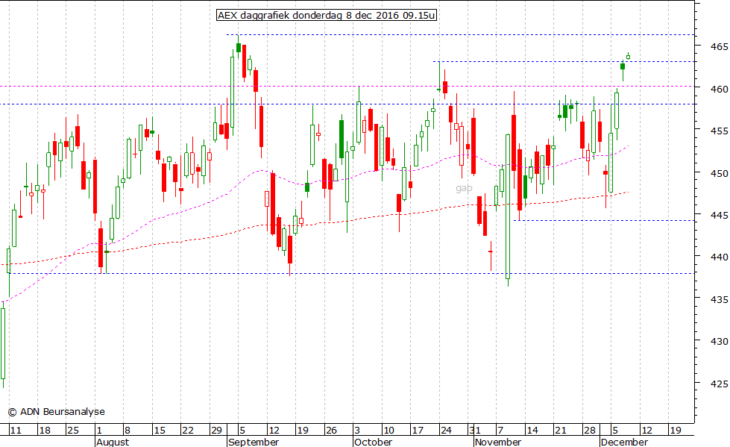Click the date label '11' on the time axis
730x447 pixels.
pyautogui.click(x=16, y=430)
